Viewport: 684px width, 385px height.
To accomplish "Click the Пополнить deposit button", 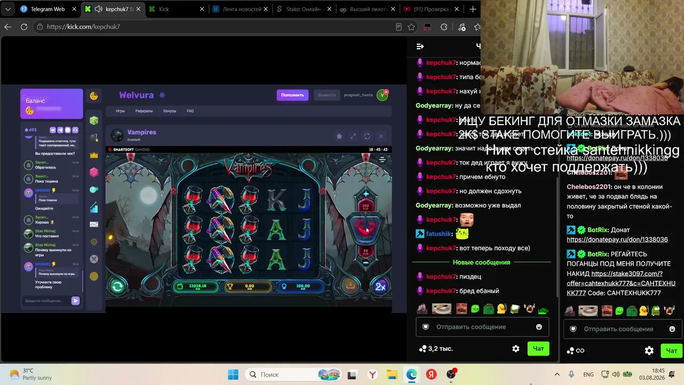I will pyautogui.click(x=292, y=95).
